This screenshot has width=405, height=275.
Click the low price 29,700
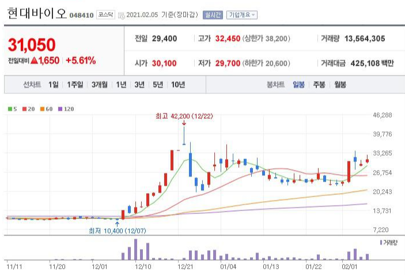coord(228,63)
